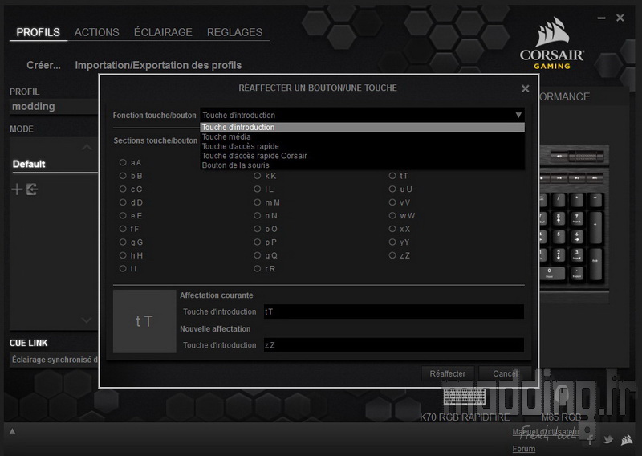Choose Touche d'accès rapide Corsair option
This screenshot has width=642, height=456.
coord(362,156)
